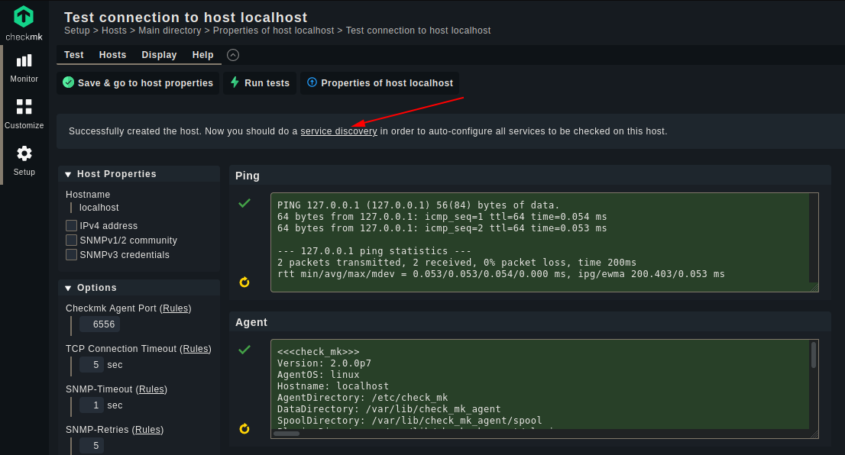Click the SNMP-Retries value field

click(92, 445)
